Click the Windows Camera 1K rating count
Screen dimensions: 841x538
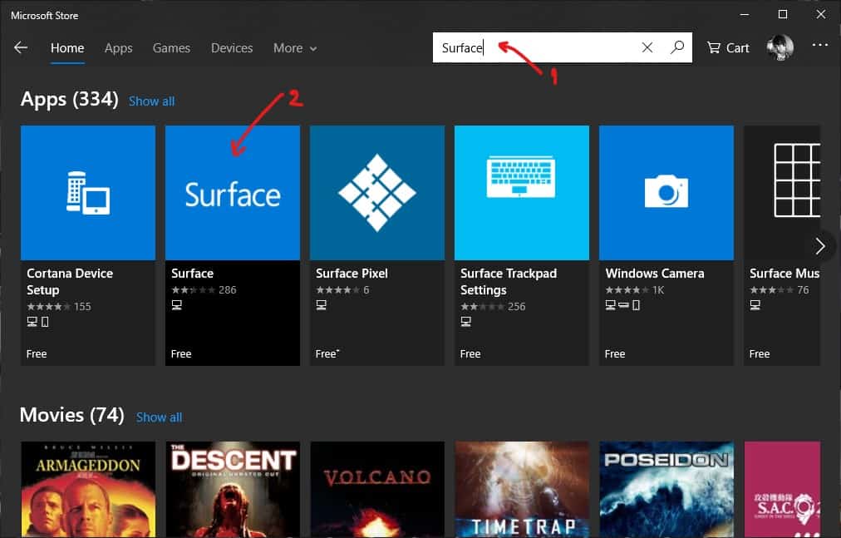(658, 290)
